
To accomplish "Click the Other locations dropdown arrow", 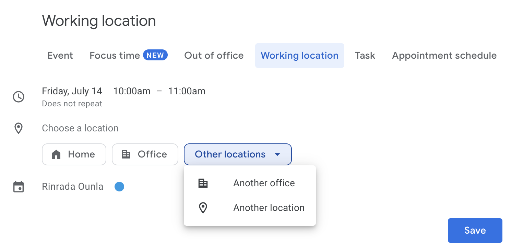I will [277, 155].
